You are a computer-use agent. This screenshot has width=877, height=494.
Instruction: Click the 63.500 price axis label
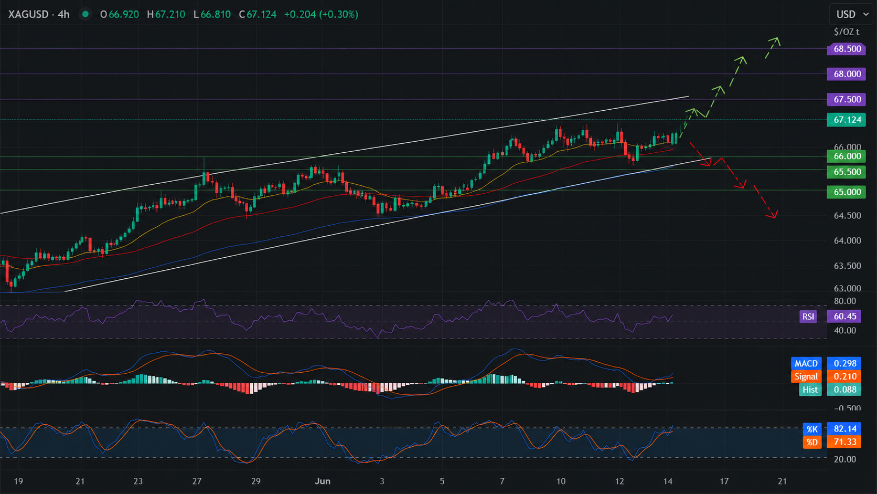847,266
